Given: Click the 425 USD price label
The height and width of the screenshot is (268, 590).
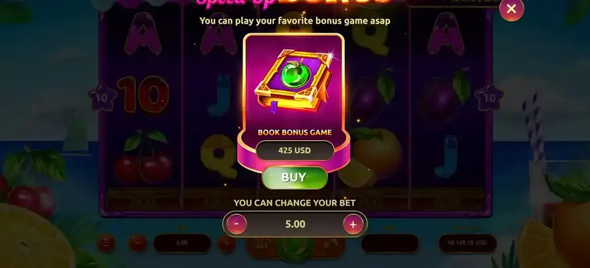Looking at the screenshot, I should (294, 150).
